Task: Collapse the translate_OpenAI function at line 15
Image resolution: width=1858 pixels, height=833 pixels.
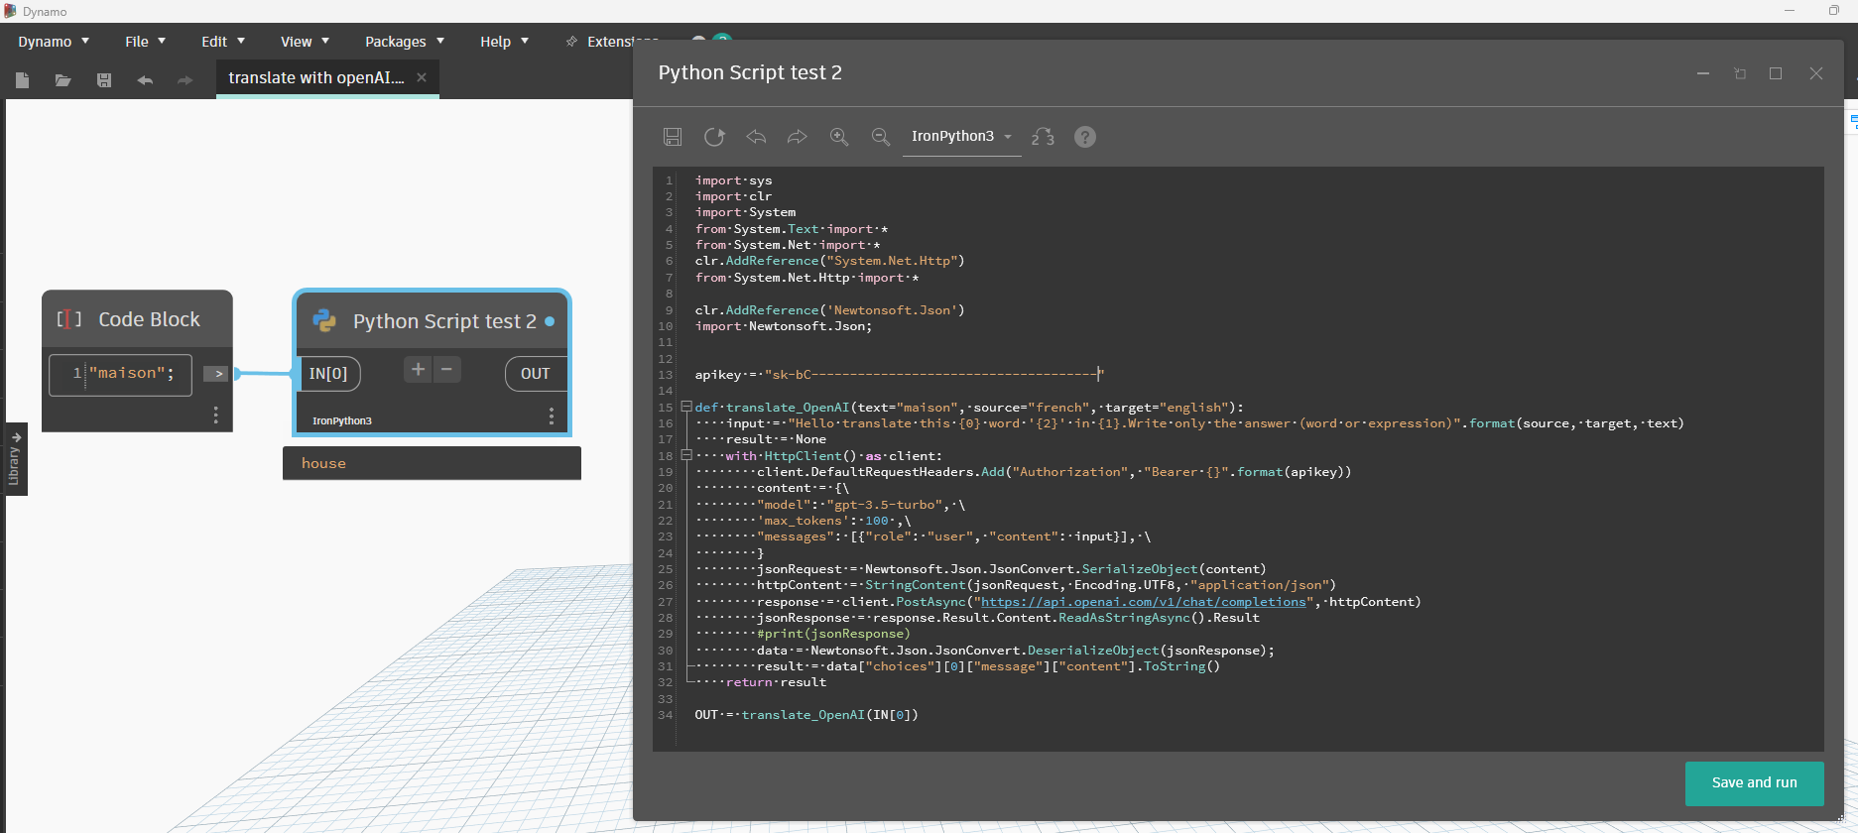Action: 685,407
